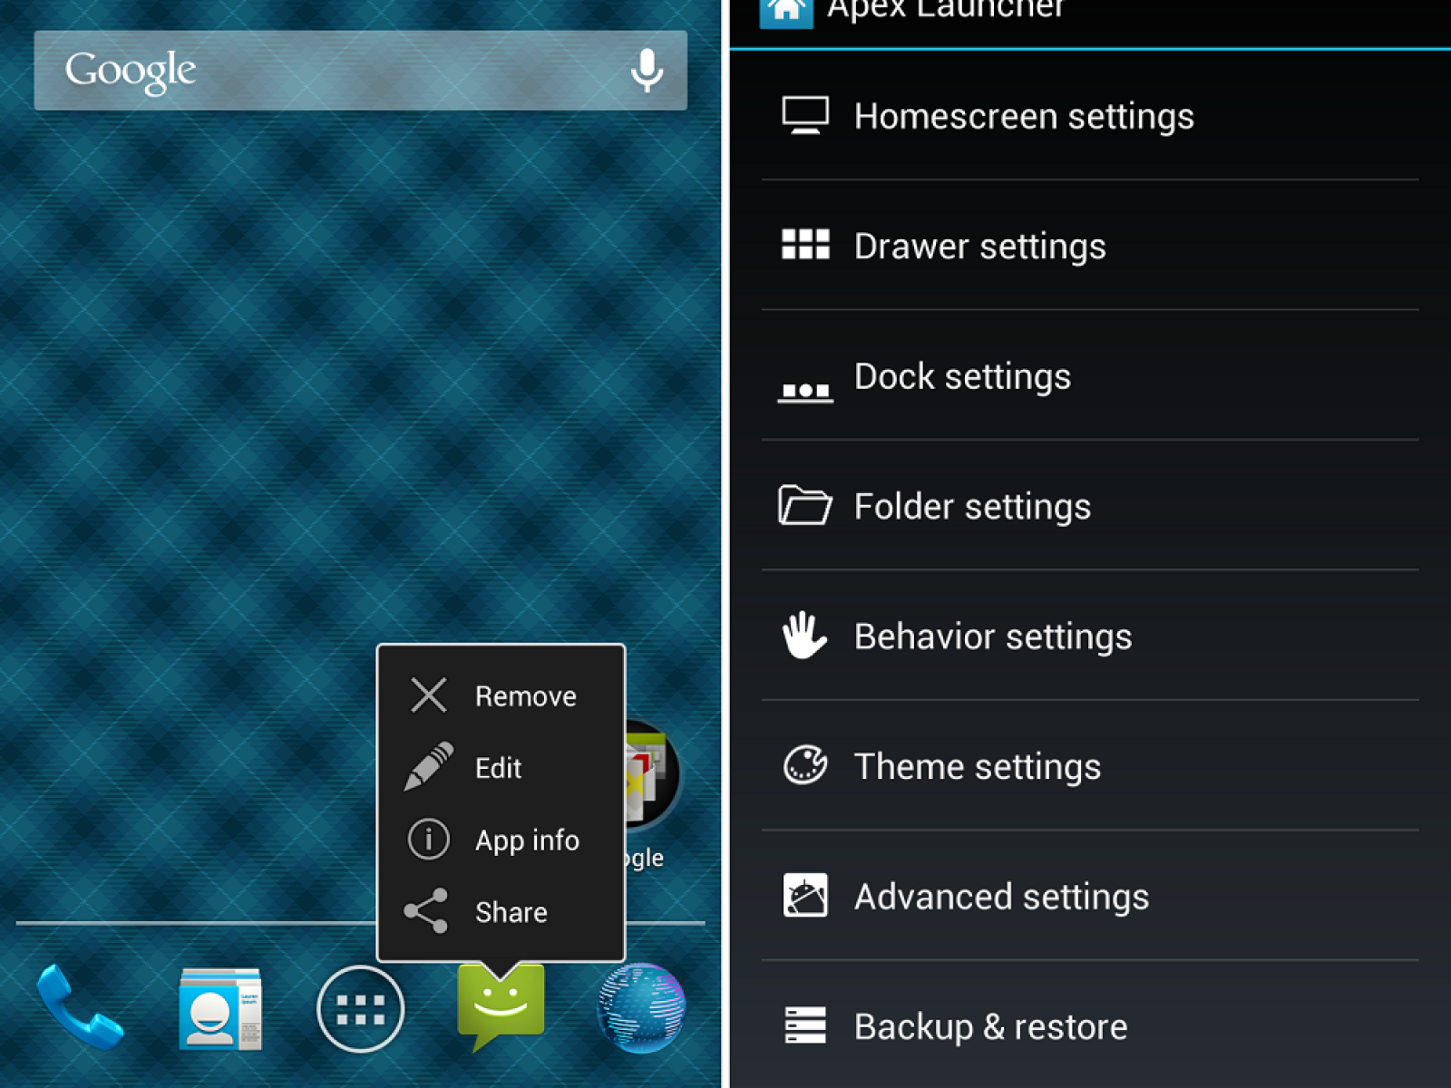The width and height of the screenshot is (1451, 1088).
Task: Choose Share from the popup menu
Action: [501, 911]
